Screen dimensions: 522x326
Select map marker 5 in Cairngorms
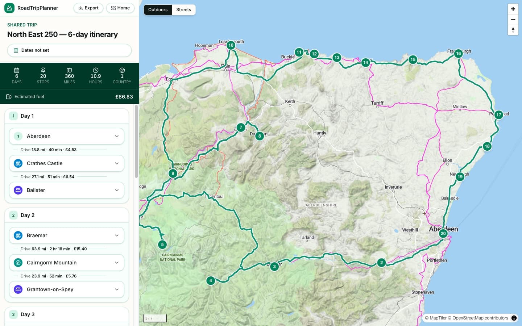(x=162, y=244)
